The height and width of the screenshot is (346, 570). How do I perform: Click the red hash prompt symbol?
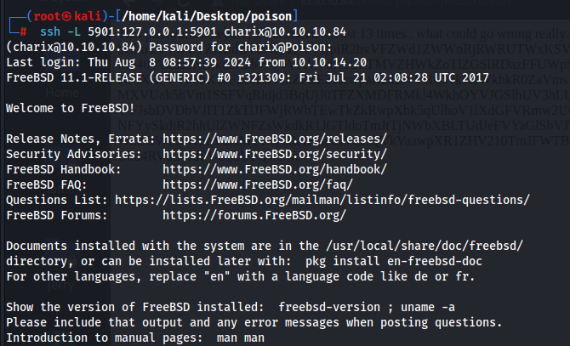[23, 32]
